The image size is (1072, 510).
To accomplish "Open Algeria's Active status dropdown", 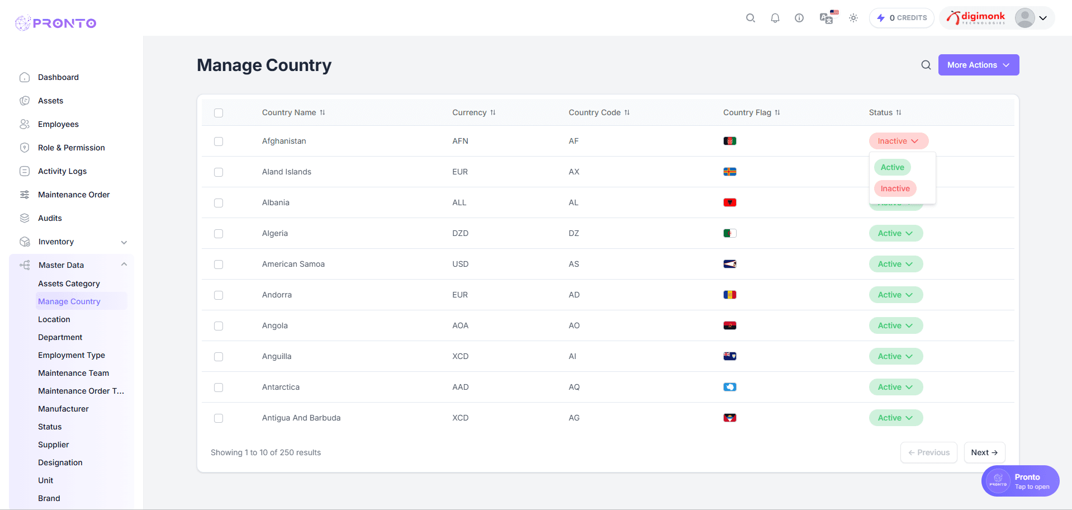I will (x=895, y=233).
